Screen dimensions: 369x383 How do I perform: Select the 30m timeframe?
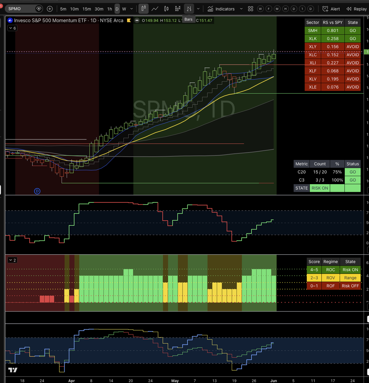coord(99,9)
